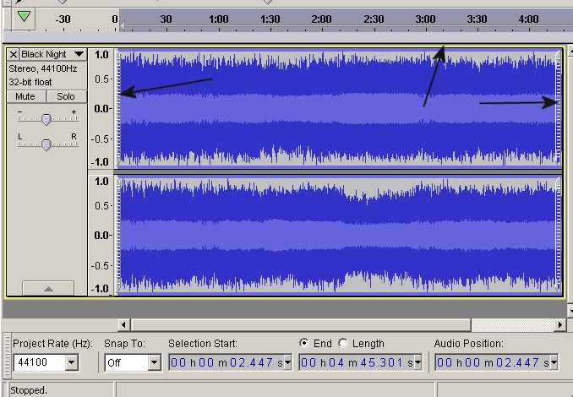Screen dimensions: 573x397
Task: Click the scrollbar right arrow
Action: click(x=558, y=324)
